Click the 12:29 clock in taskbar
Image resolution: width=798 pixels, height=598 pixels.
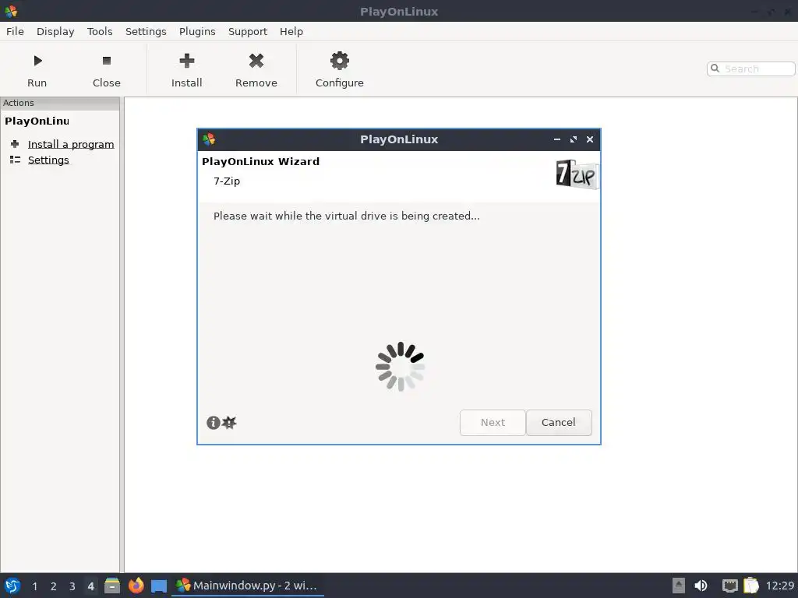click(779, 586)
